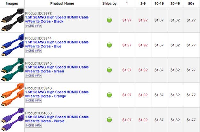Open the HDMI Cable w/Ferrite Cores - Green link
The width and height of the screenshot is (200, 132).
57,69
